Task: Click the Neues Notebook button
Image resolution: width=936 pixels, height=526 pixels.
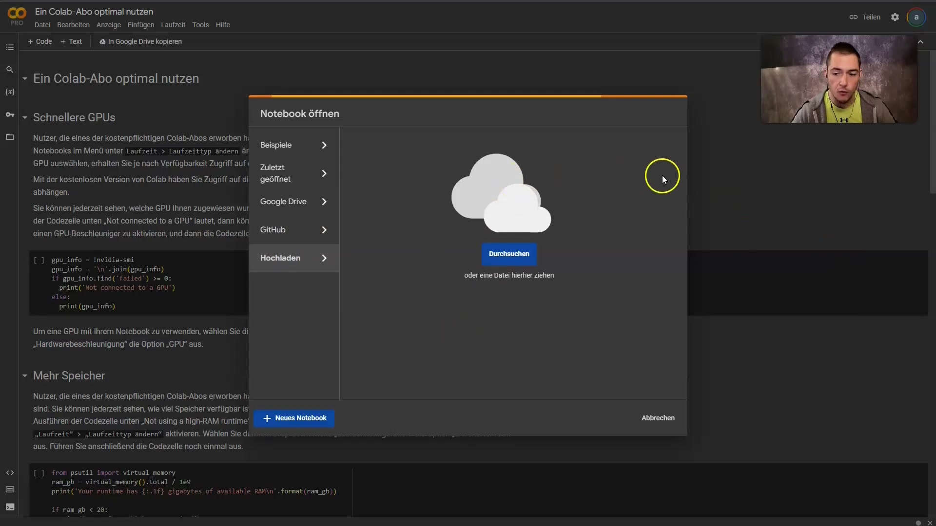Action: [294, 418]
